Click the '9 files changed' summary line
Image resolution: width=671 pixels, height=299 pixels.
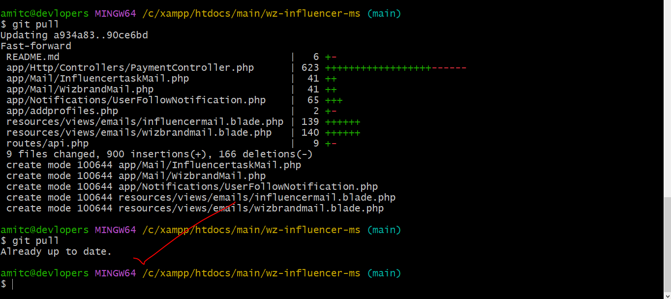pyautogui.click(x=159, y=154)
